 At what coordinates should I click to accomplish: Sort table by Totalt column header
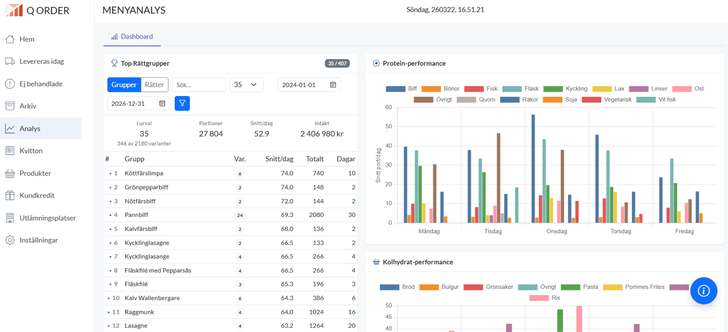pyautogui.click(x=315, y=159)
